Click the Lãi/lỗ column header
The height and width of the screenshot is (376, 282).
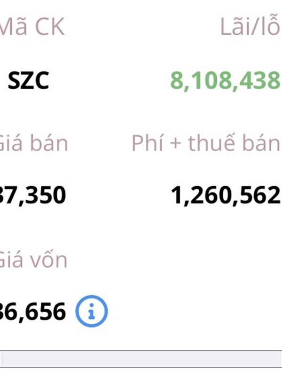point(250,27)
